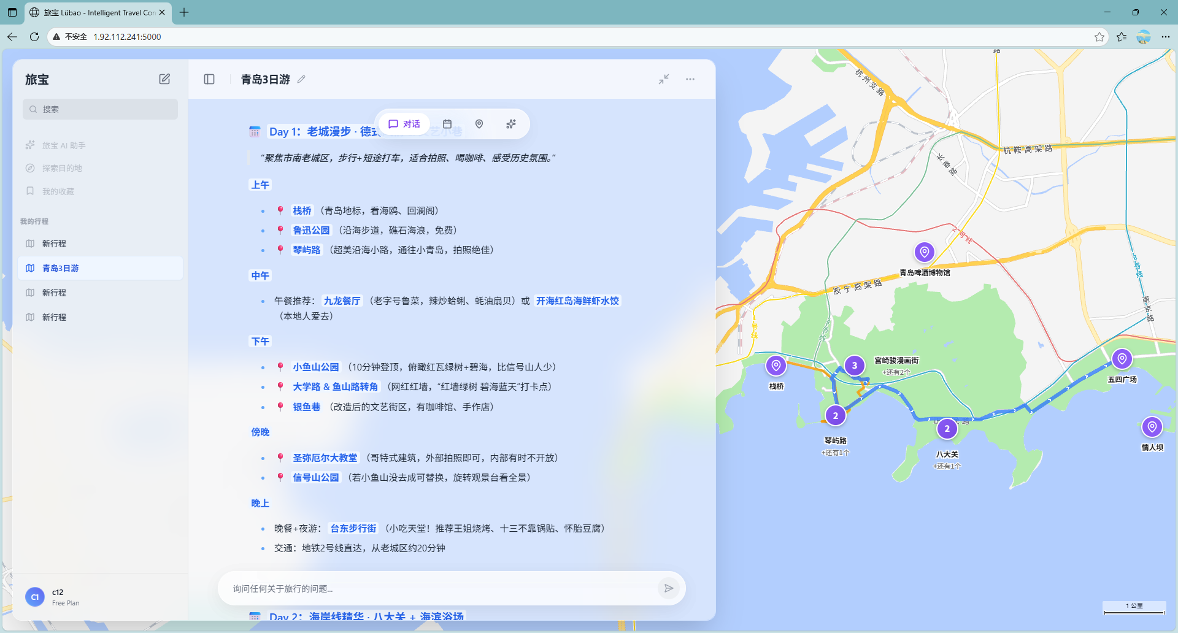This screenshot has height=633, width=1178.
Task: Open the 九龙餐厅 restaurant link
Action: [x=342, y=301]
